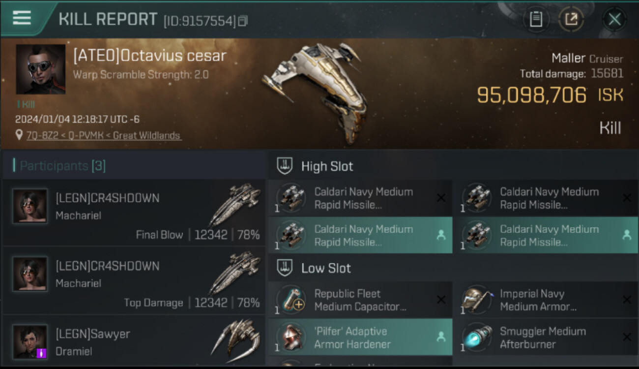Image resolution: width=639 pixels, height=369 pixels.
Task: Copy the kill report ID
Action: point(243,21)
